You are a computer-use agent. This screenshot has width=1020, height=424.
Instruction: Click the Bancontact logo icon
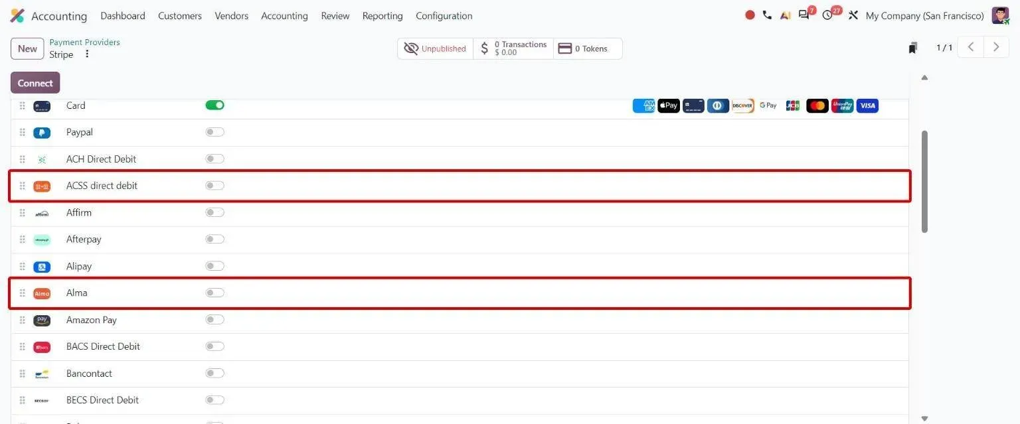point(42,374)
